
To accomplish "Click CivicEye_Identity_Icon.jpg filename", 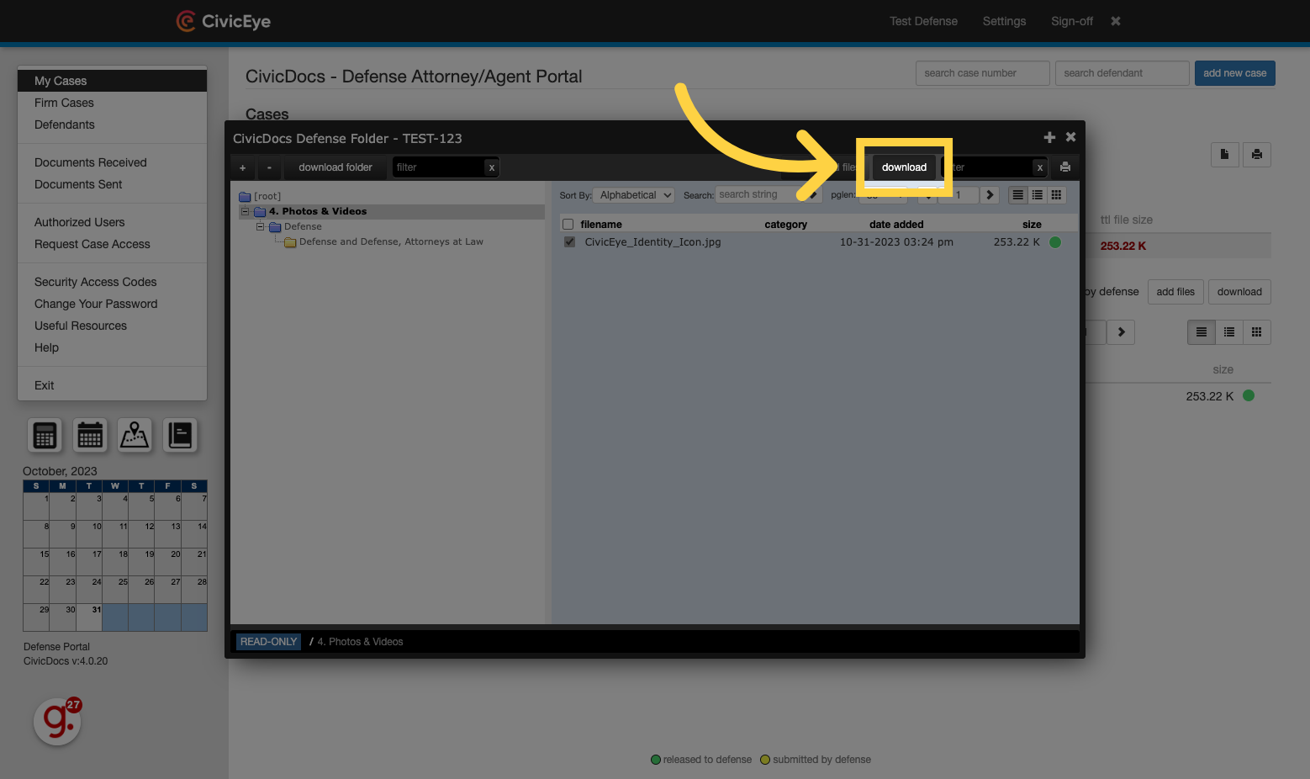I will click(652, 242).
